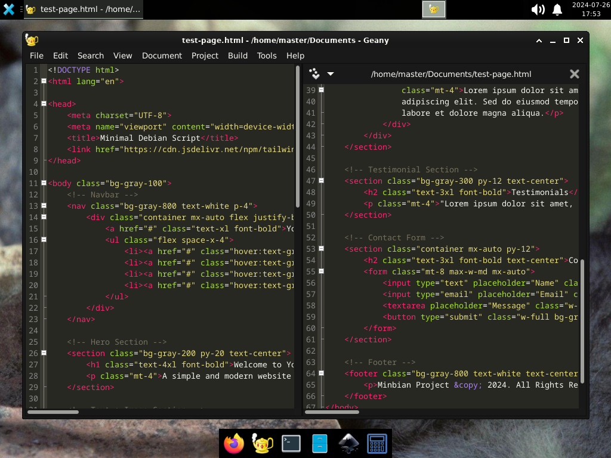Click the horizontal scrollbar below the right pane

[332, 411]
